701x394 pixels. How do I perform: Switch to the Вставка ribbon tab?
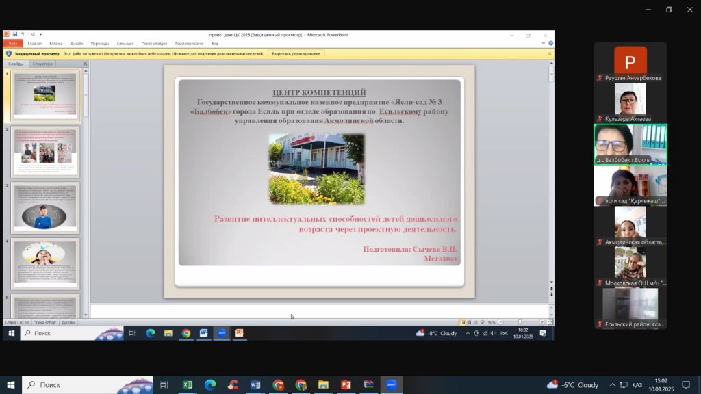coord(56,44)
